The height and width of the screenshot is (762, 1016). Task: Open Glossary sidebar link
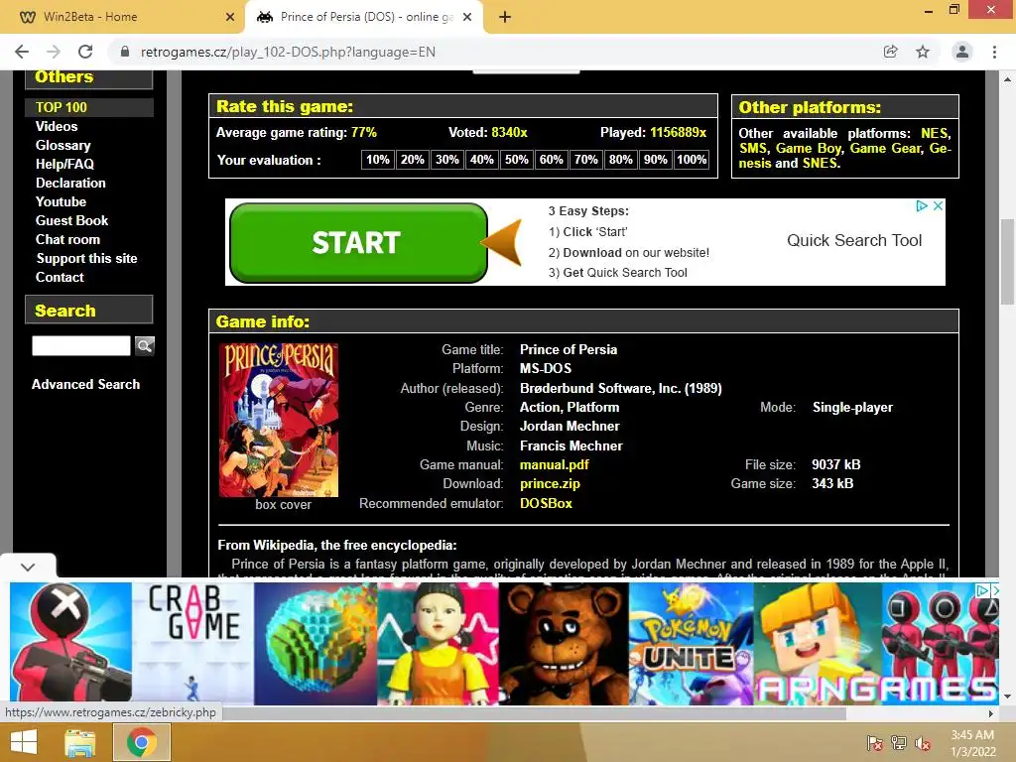[63, 145]
